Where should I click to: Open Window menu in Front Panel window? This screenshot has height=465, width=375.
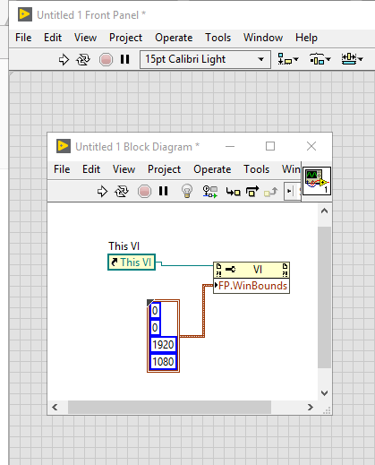click(263, 38)
